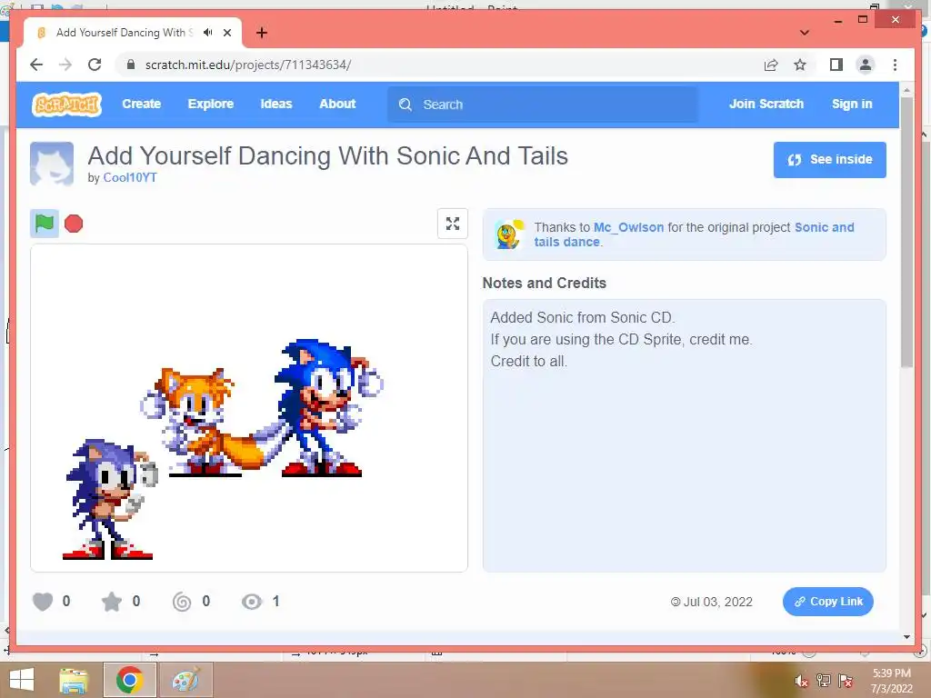Image resolution: width=931 pixels, height=698 pixels.
Task: Enter fullscreen mode on the stage
Action: [453, 224]
